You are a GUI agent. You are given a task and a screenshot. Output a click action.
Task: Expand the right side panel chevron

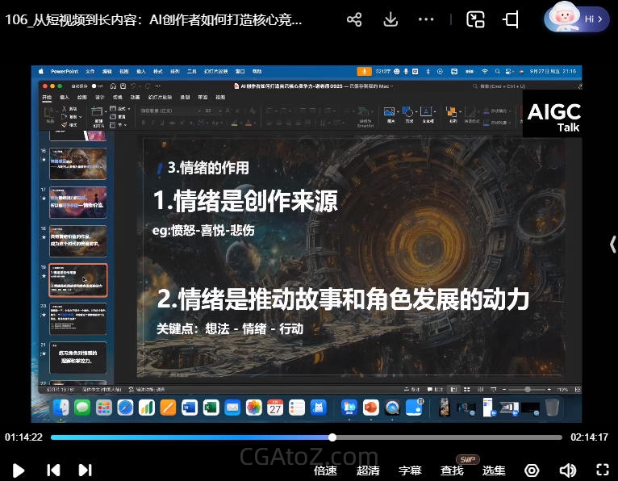[x=612, y=245]
